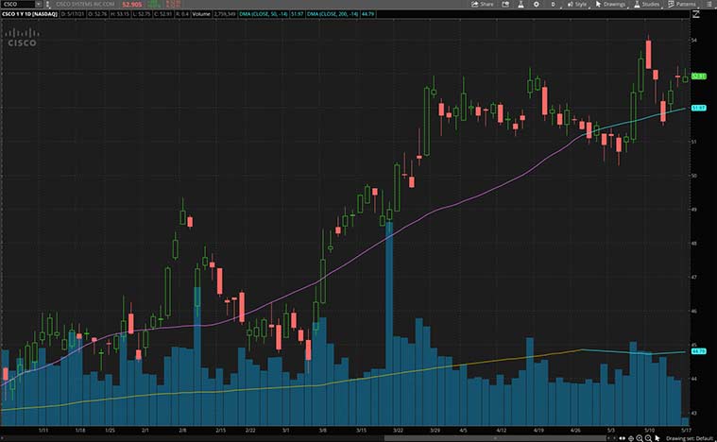Click the Drawing set: Default selector
Screen dimensions: 717x442
pyautogui.click(x=690, y=437)
